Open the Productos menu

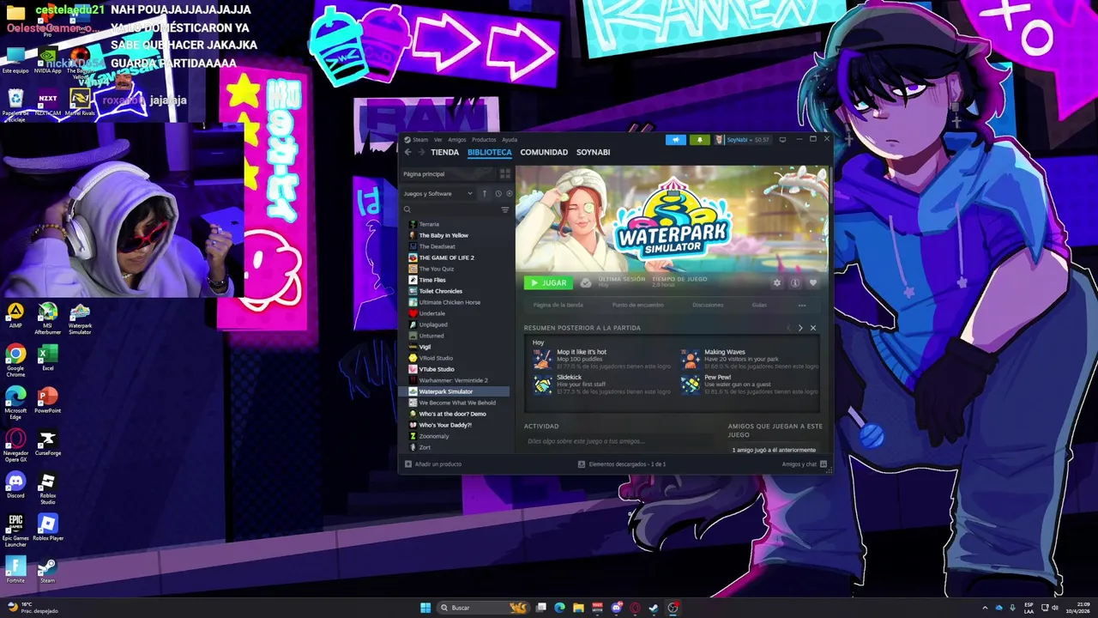(x=484, y=139)
